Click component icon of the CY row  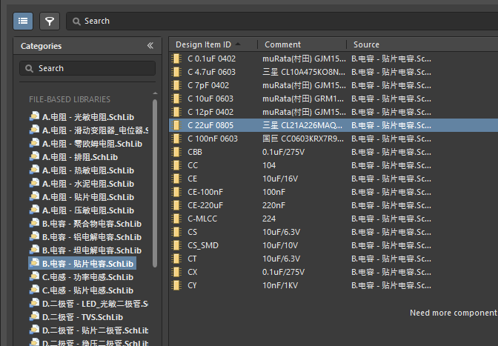[x=176, y=285]
